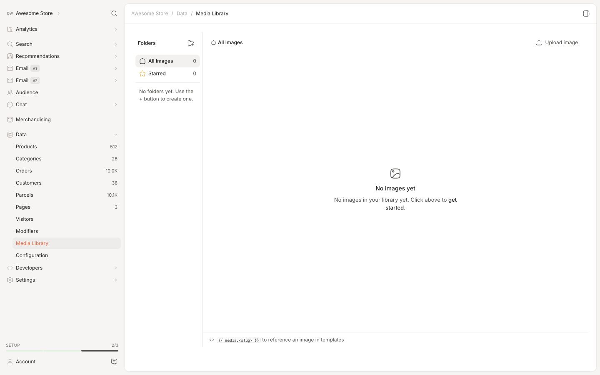Collapse the Data section chevron
This screenshot has width=600, height=375.
pyautogui.click(x=116, y=135)
